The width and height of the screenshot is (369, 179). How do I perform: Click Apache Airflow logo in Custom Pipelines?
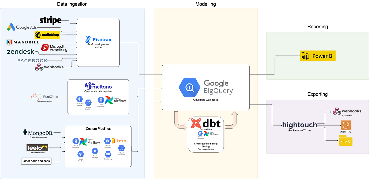tap(90, 142)
